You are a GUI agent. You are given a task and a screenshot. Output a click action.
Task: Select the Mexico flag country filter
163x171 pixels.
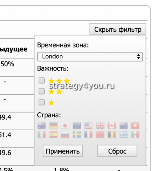(x=135, y=134)
